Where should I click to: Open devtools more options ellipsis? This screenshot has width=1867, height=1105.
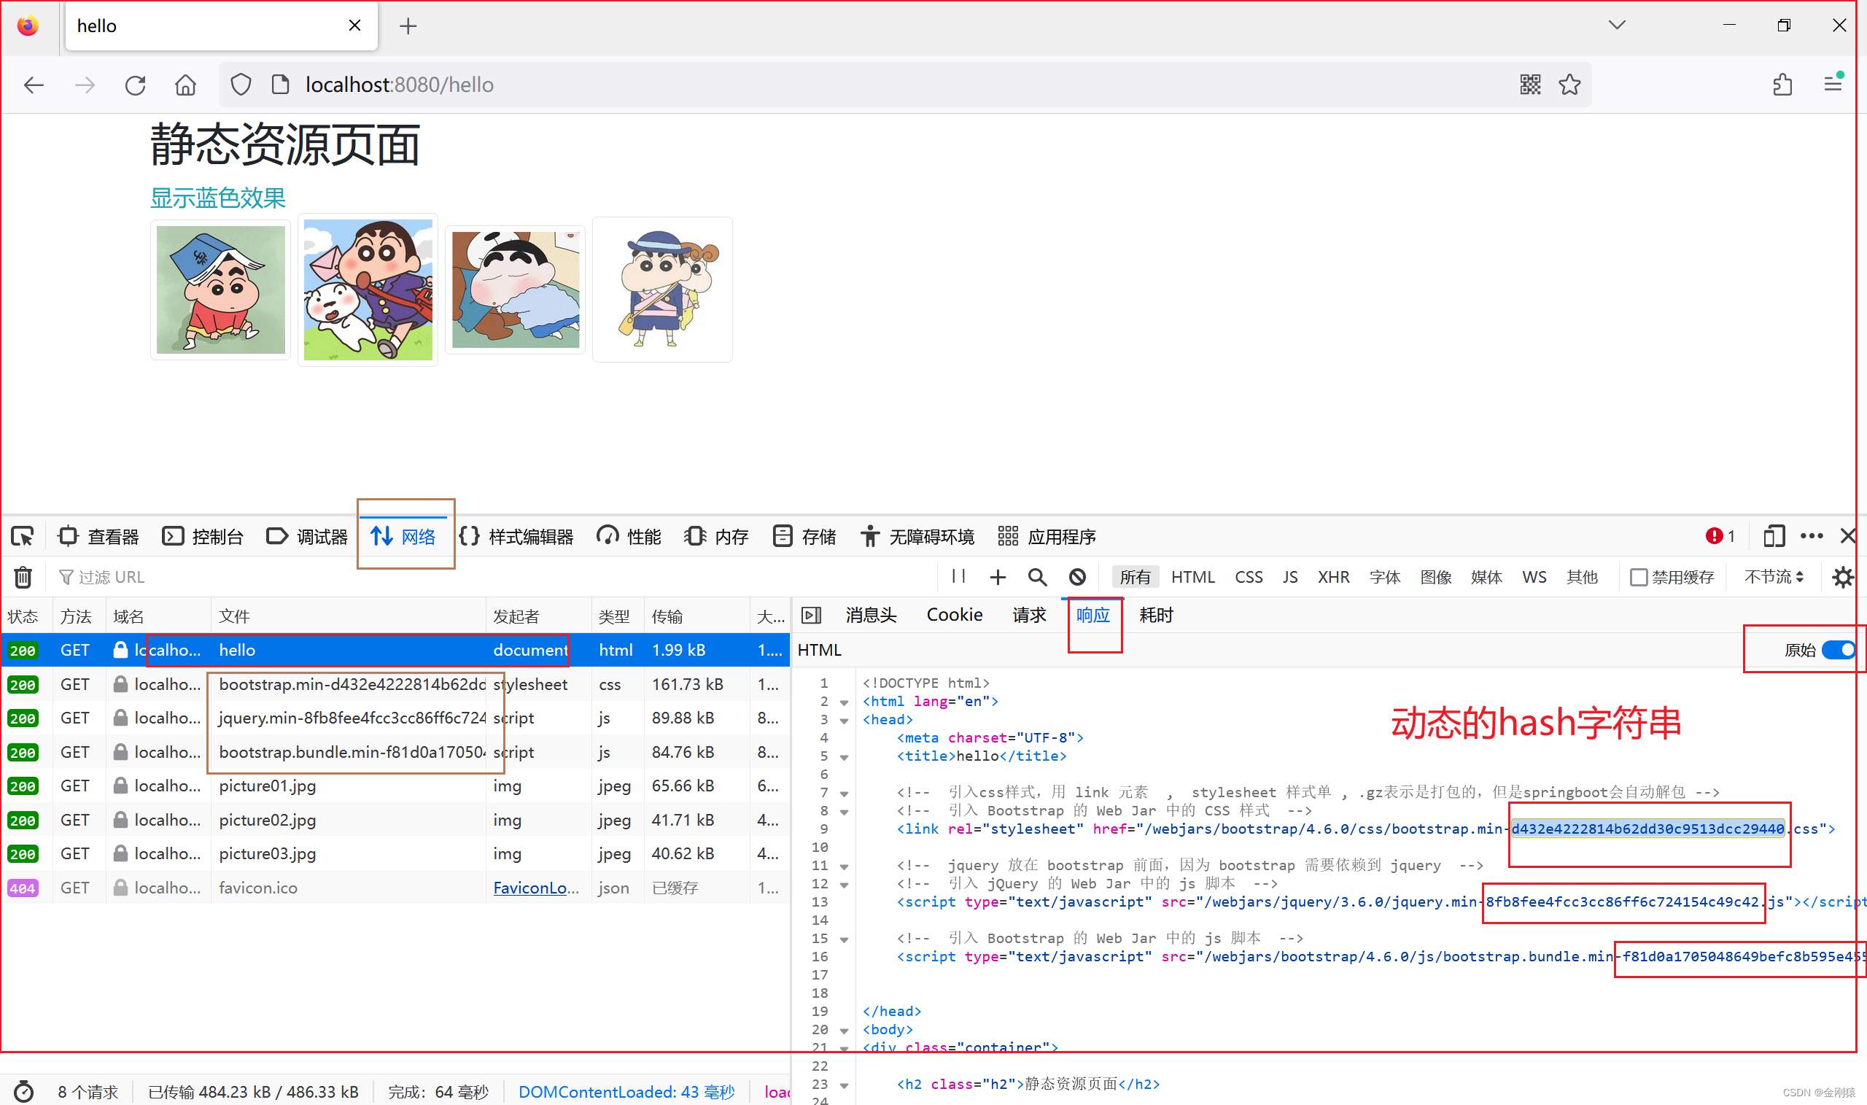pyautogui.click(x=1811, y=536)
